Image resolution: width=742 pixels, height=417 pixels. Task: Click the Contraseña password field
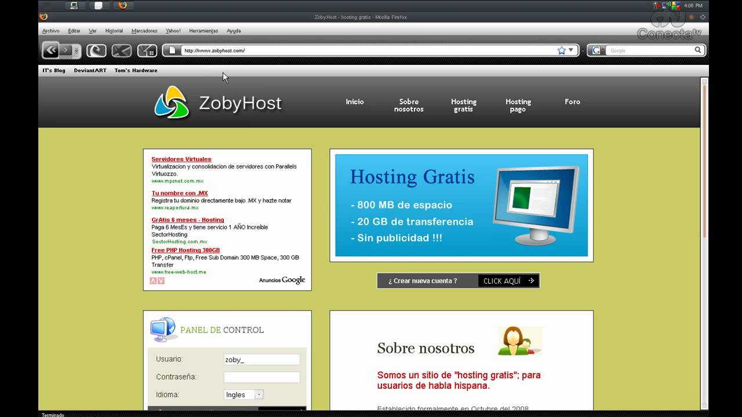262,377
